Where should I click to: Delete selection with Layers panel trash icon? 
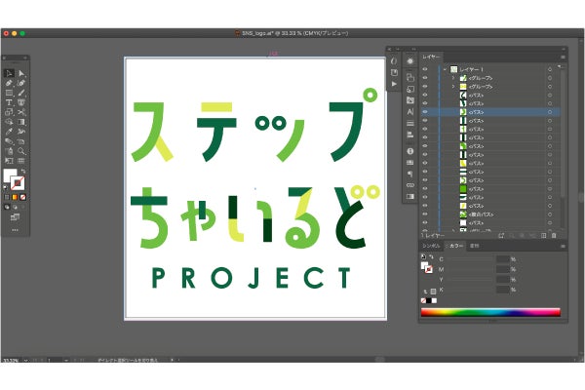[554, 235]
